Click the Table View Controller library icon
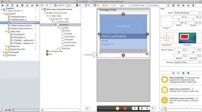 [x=164, y=90]
